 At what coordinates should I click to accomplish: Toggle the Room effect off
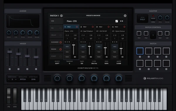pos(60,49)
